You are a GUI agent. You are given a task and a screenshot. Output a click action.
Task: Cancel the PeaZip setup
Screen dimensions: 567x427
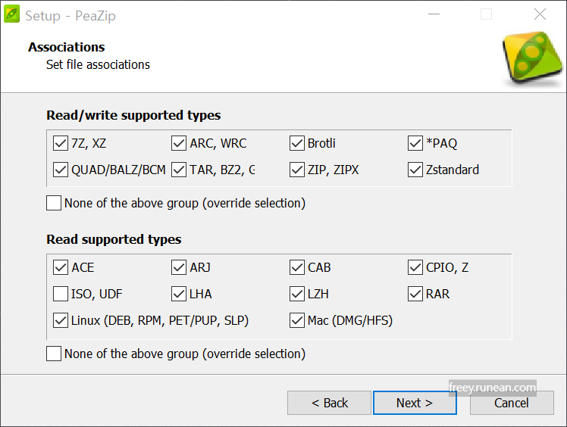512,403
